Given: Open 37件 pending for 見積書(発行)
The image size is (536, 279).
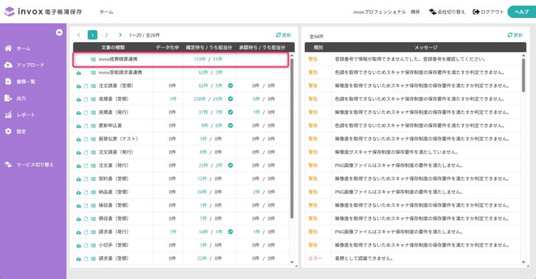Looking at the screenshot, I should [203, 112].
